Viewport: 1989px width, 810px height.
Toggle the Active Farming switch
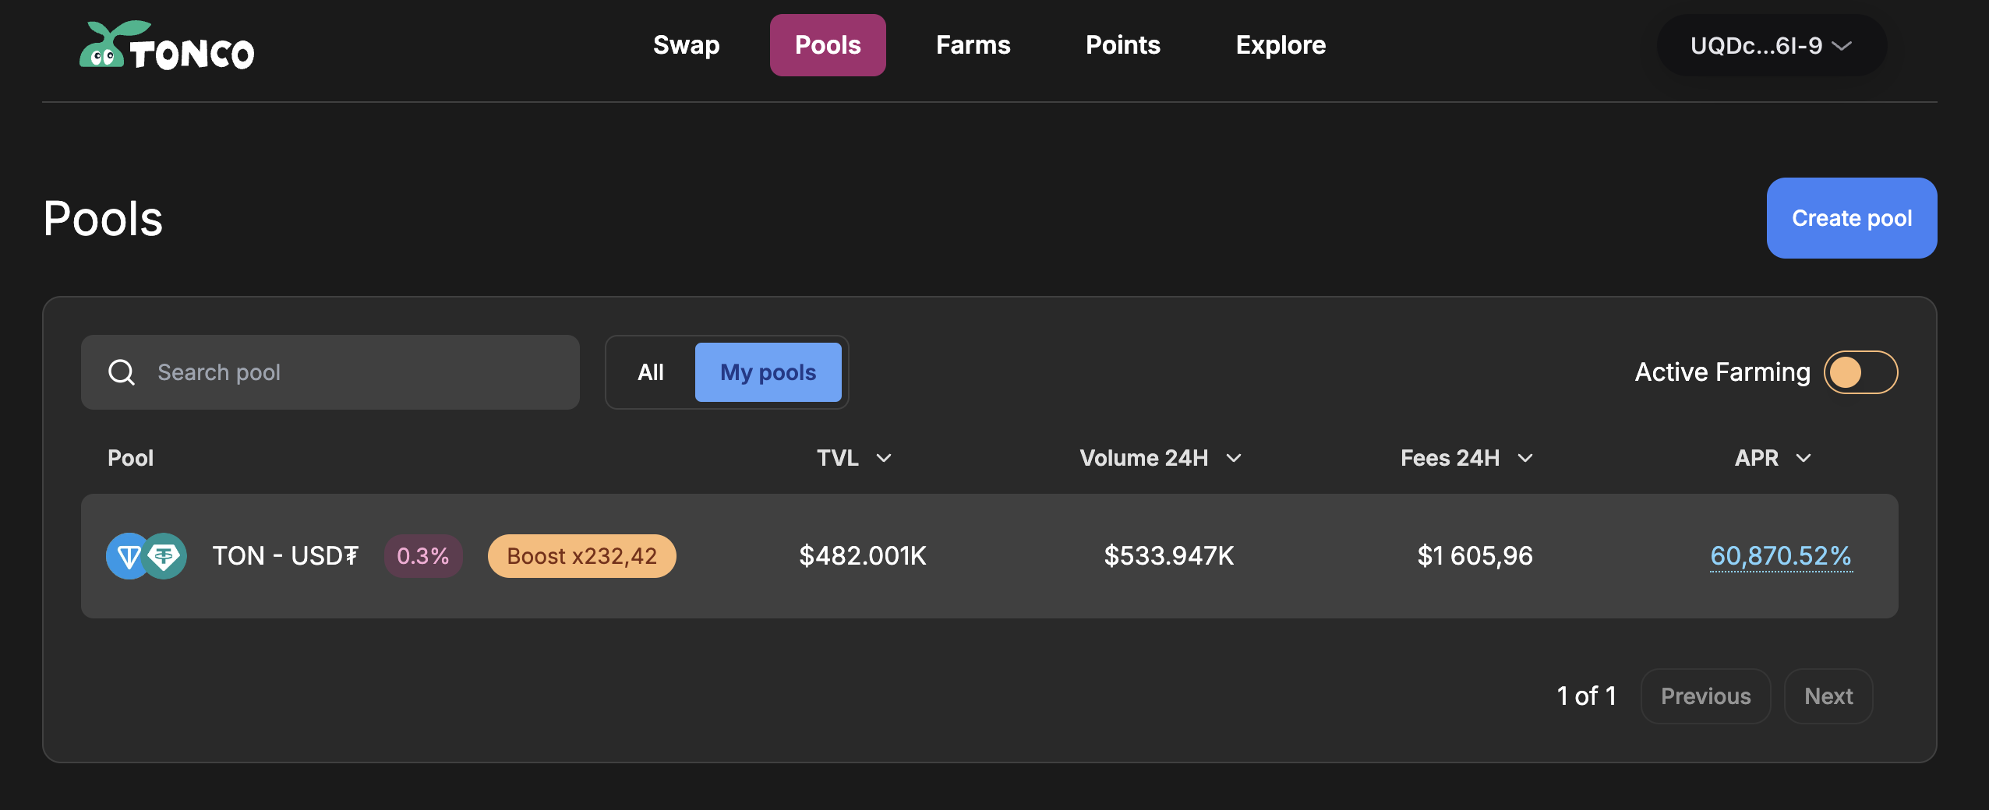(1860, 372)
